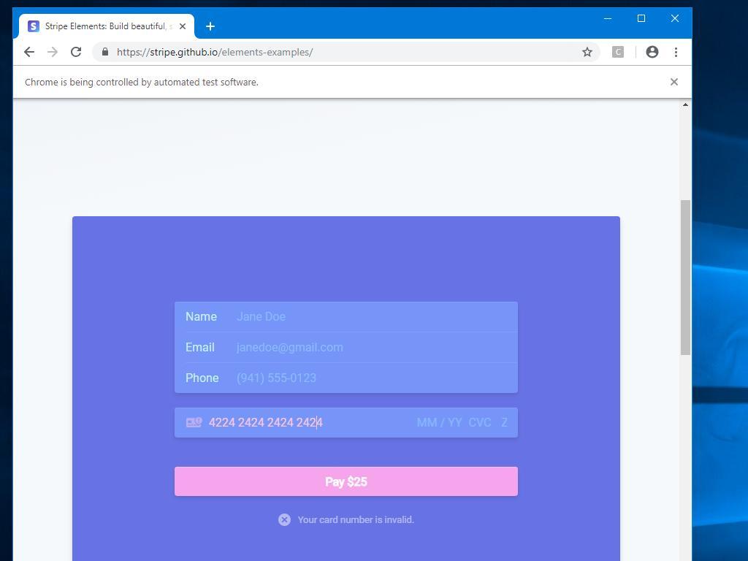Bookmark this page with the star icon
Viewport: 748px width, 561px height.
pyautogui.click(x=587, y=52)
